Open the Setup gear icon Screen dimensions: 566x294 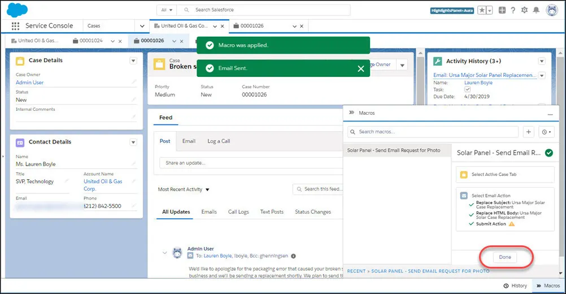pyautogui.click(x=525, y=10)
